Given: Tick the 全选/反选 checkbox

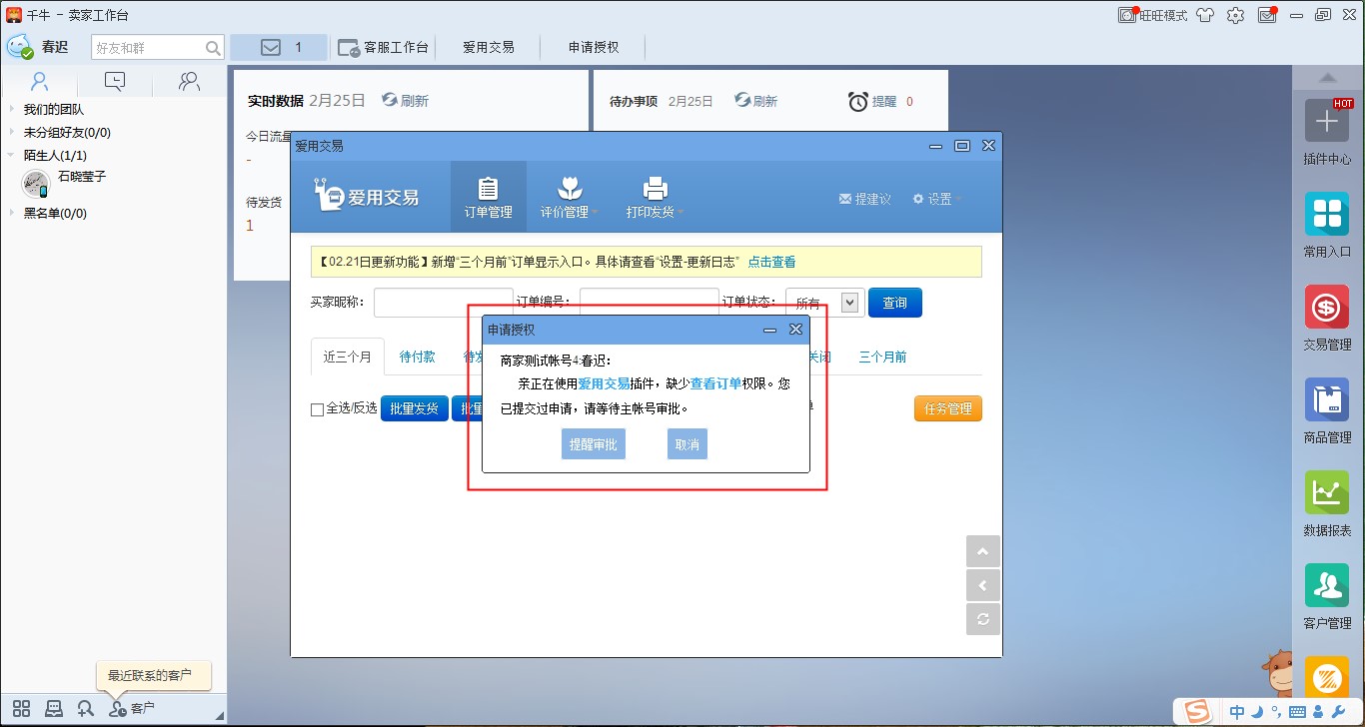Looking at the screenshot, I should [317, 408].
